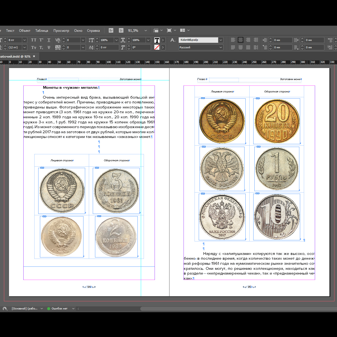Image resolution: width=337 pixels, height=337 pixels.
Task: Select the 2 копейки 1989 coin image
Action: click(116, 237)
